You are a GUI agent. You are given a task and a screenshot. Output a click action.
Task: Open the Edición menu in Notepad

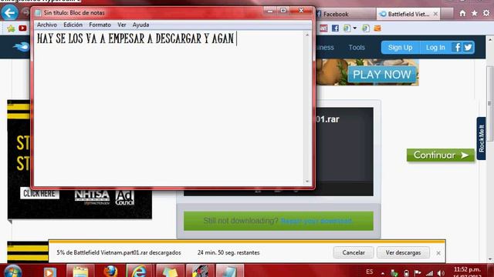[x=73, y=25]
